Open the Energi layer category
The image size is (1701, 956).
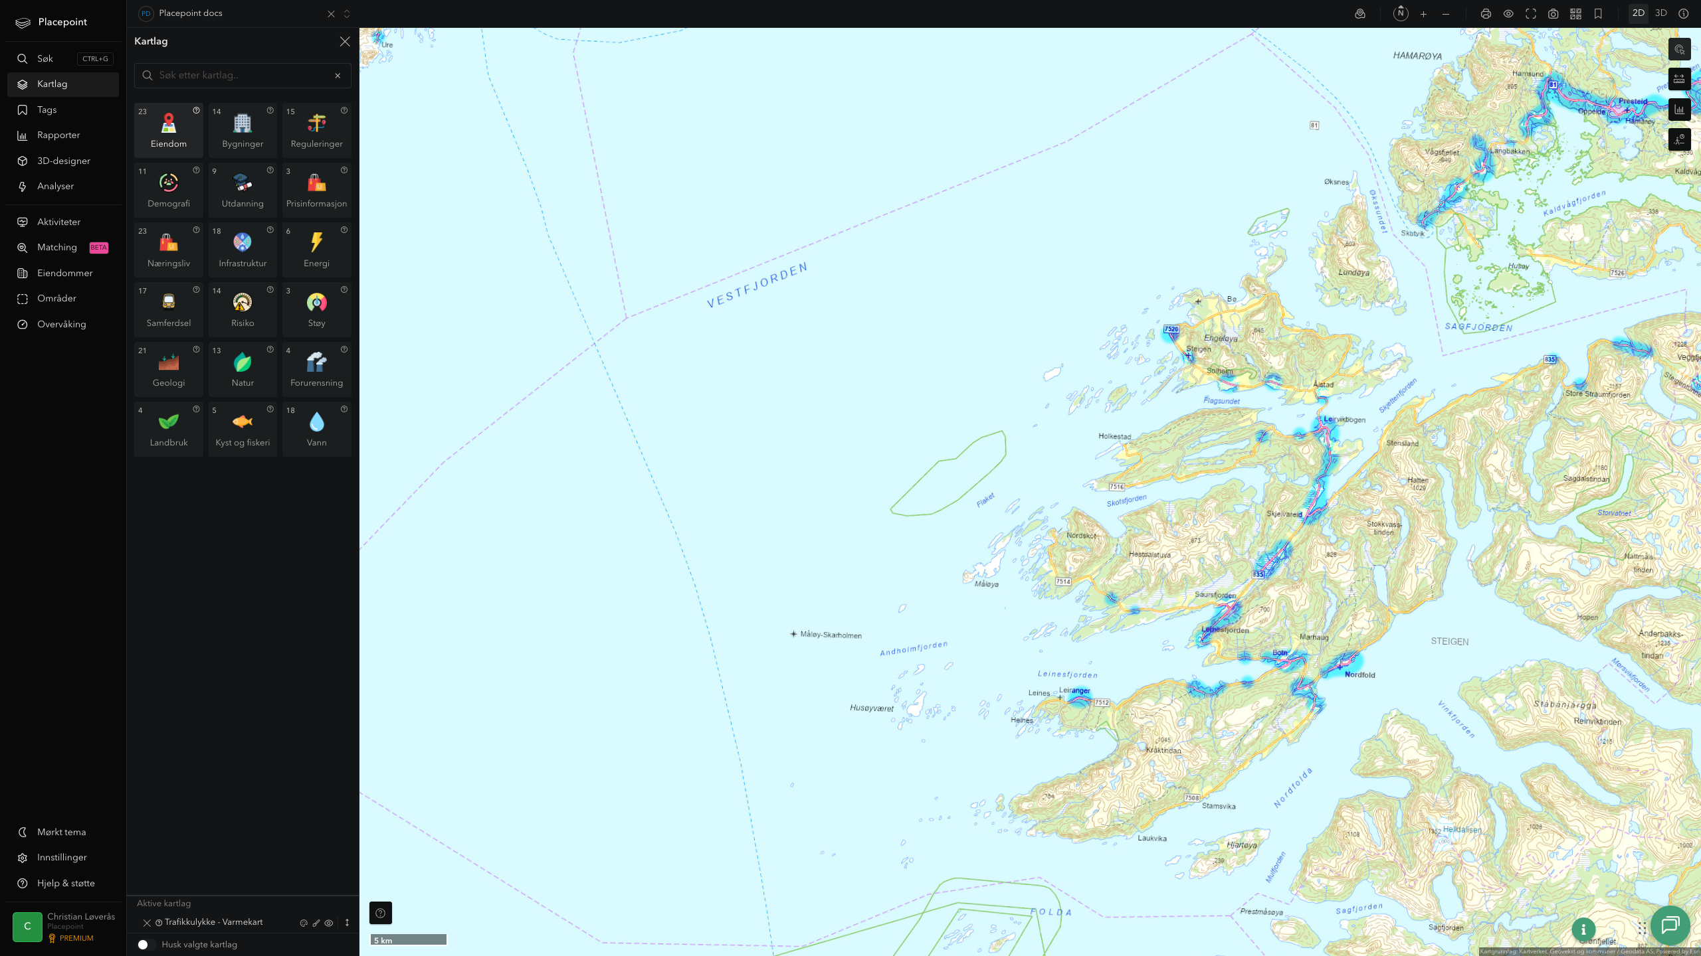tap(317, 250)
